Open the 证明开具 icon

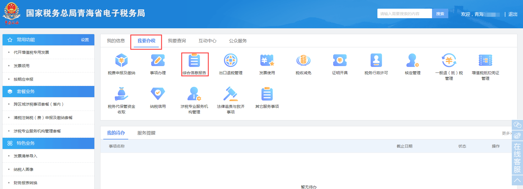[340, 60]
